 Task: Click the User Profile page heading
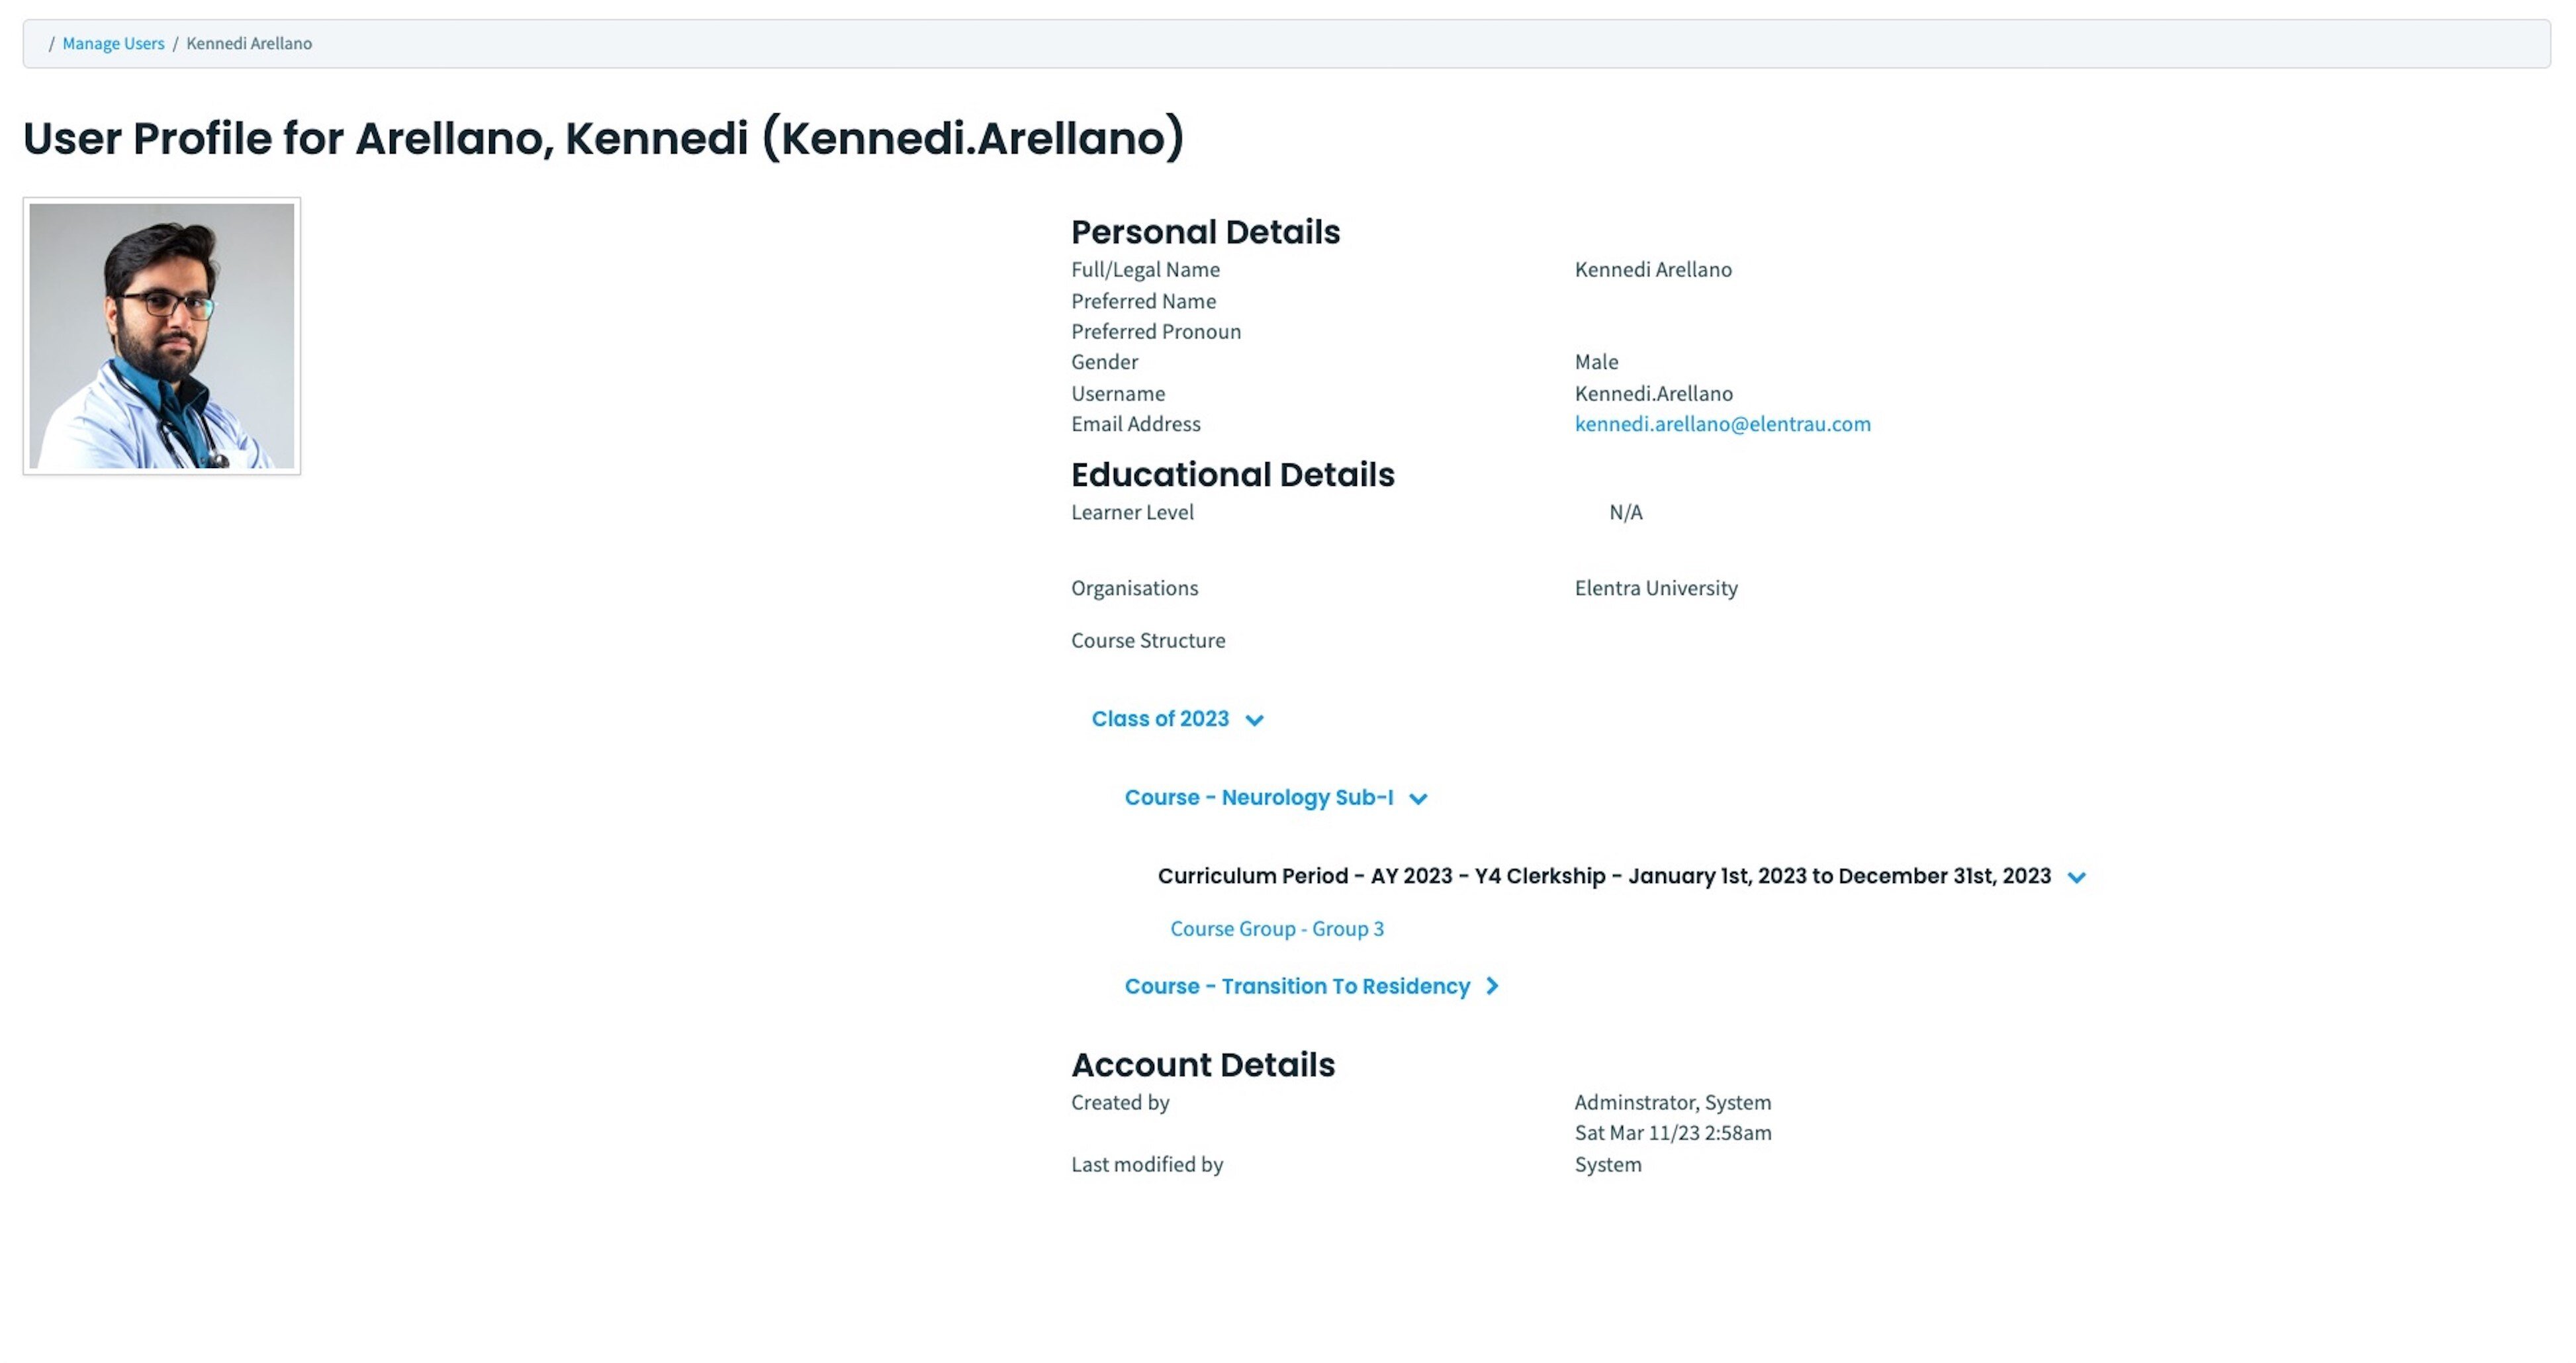click(x=603, y=138)
